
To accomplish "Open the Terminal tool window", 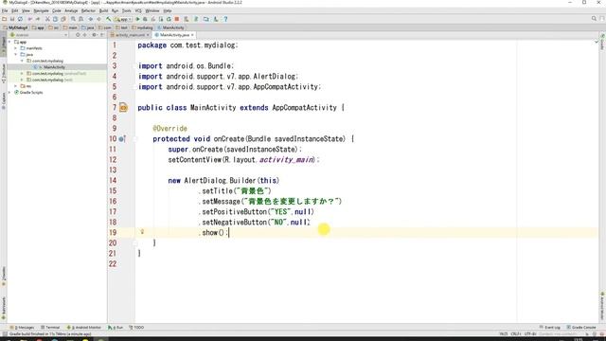I will click(x=50, y=328).
